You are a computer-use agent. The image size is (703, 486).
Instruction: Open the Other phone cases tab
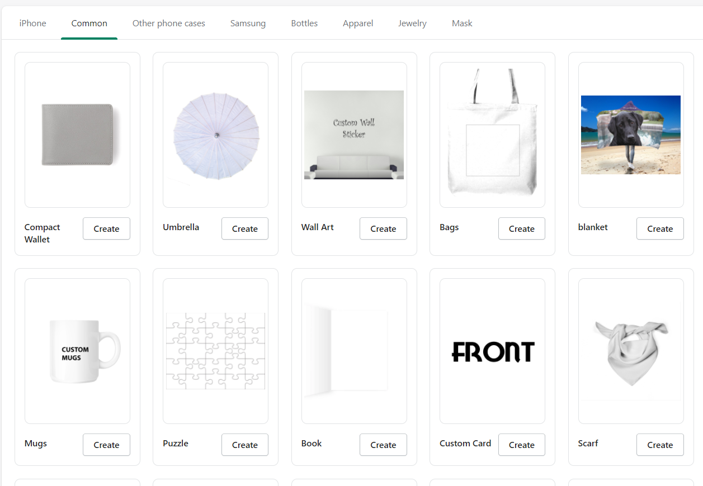(168, 23)
